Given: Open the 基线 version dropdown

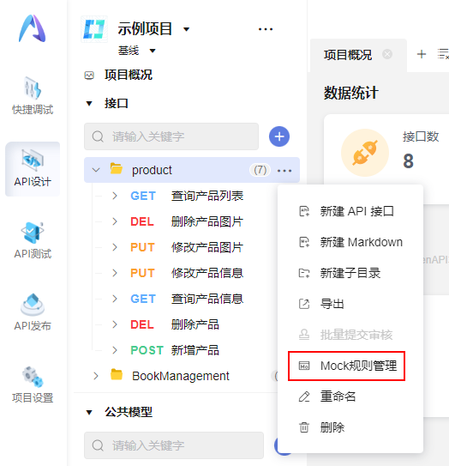Looking at the screenshot, I should (x=153, y=51).
